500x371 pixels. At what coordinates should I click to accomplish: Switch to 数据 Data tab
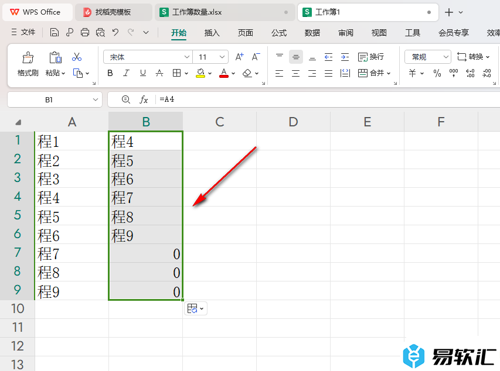[312, 33]
